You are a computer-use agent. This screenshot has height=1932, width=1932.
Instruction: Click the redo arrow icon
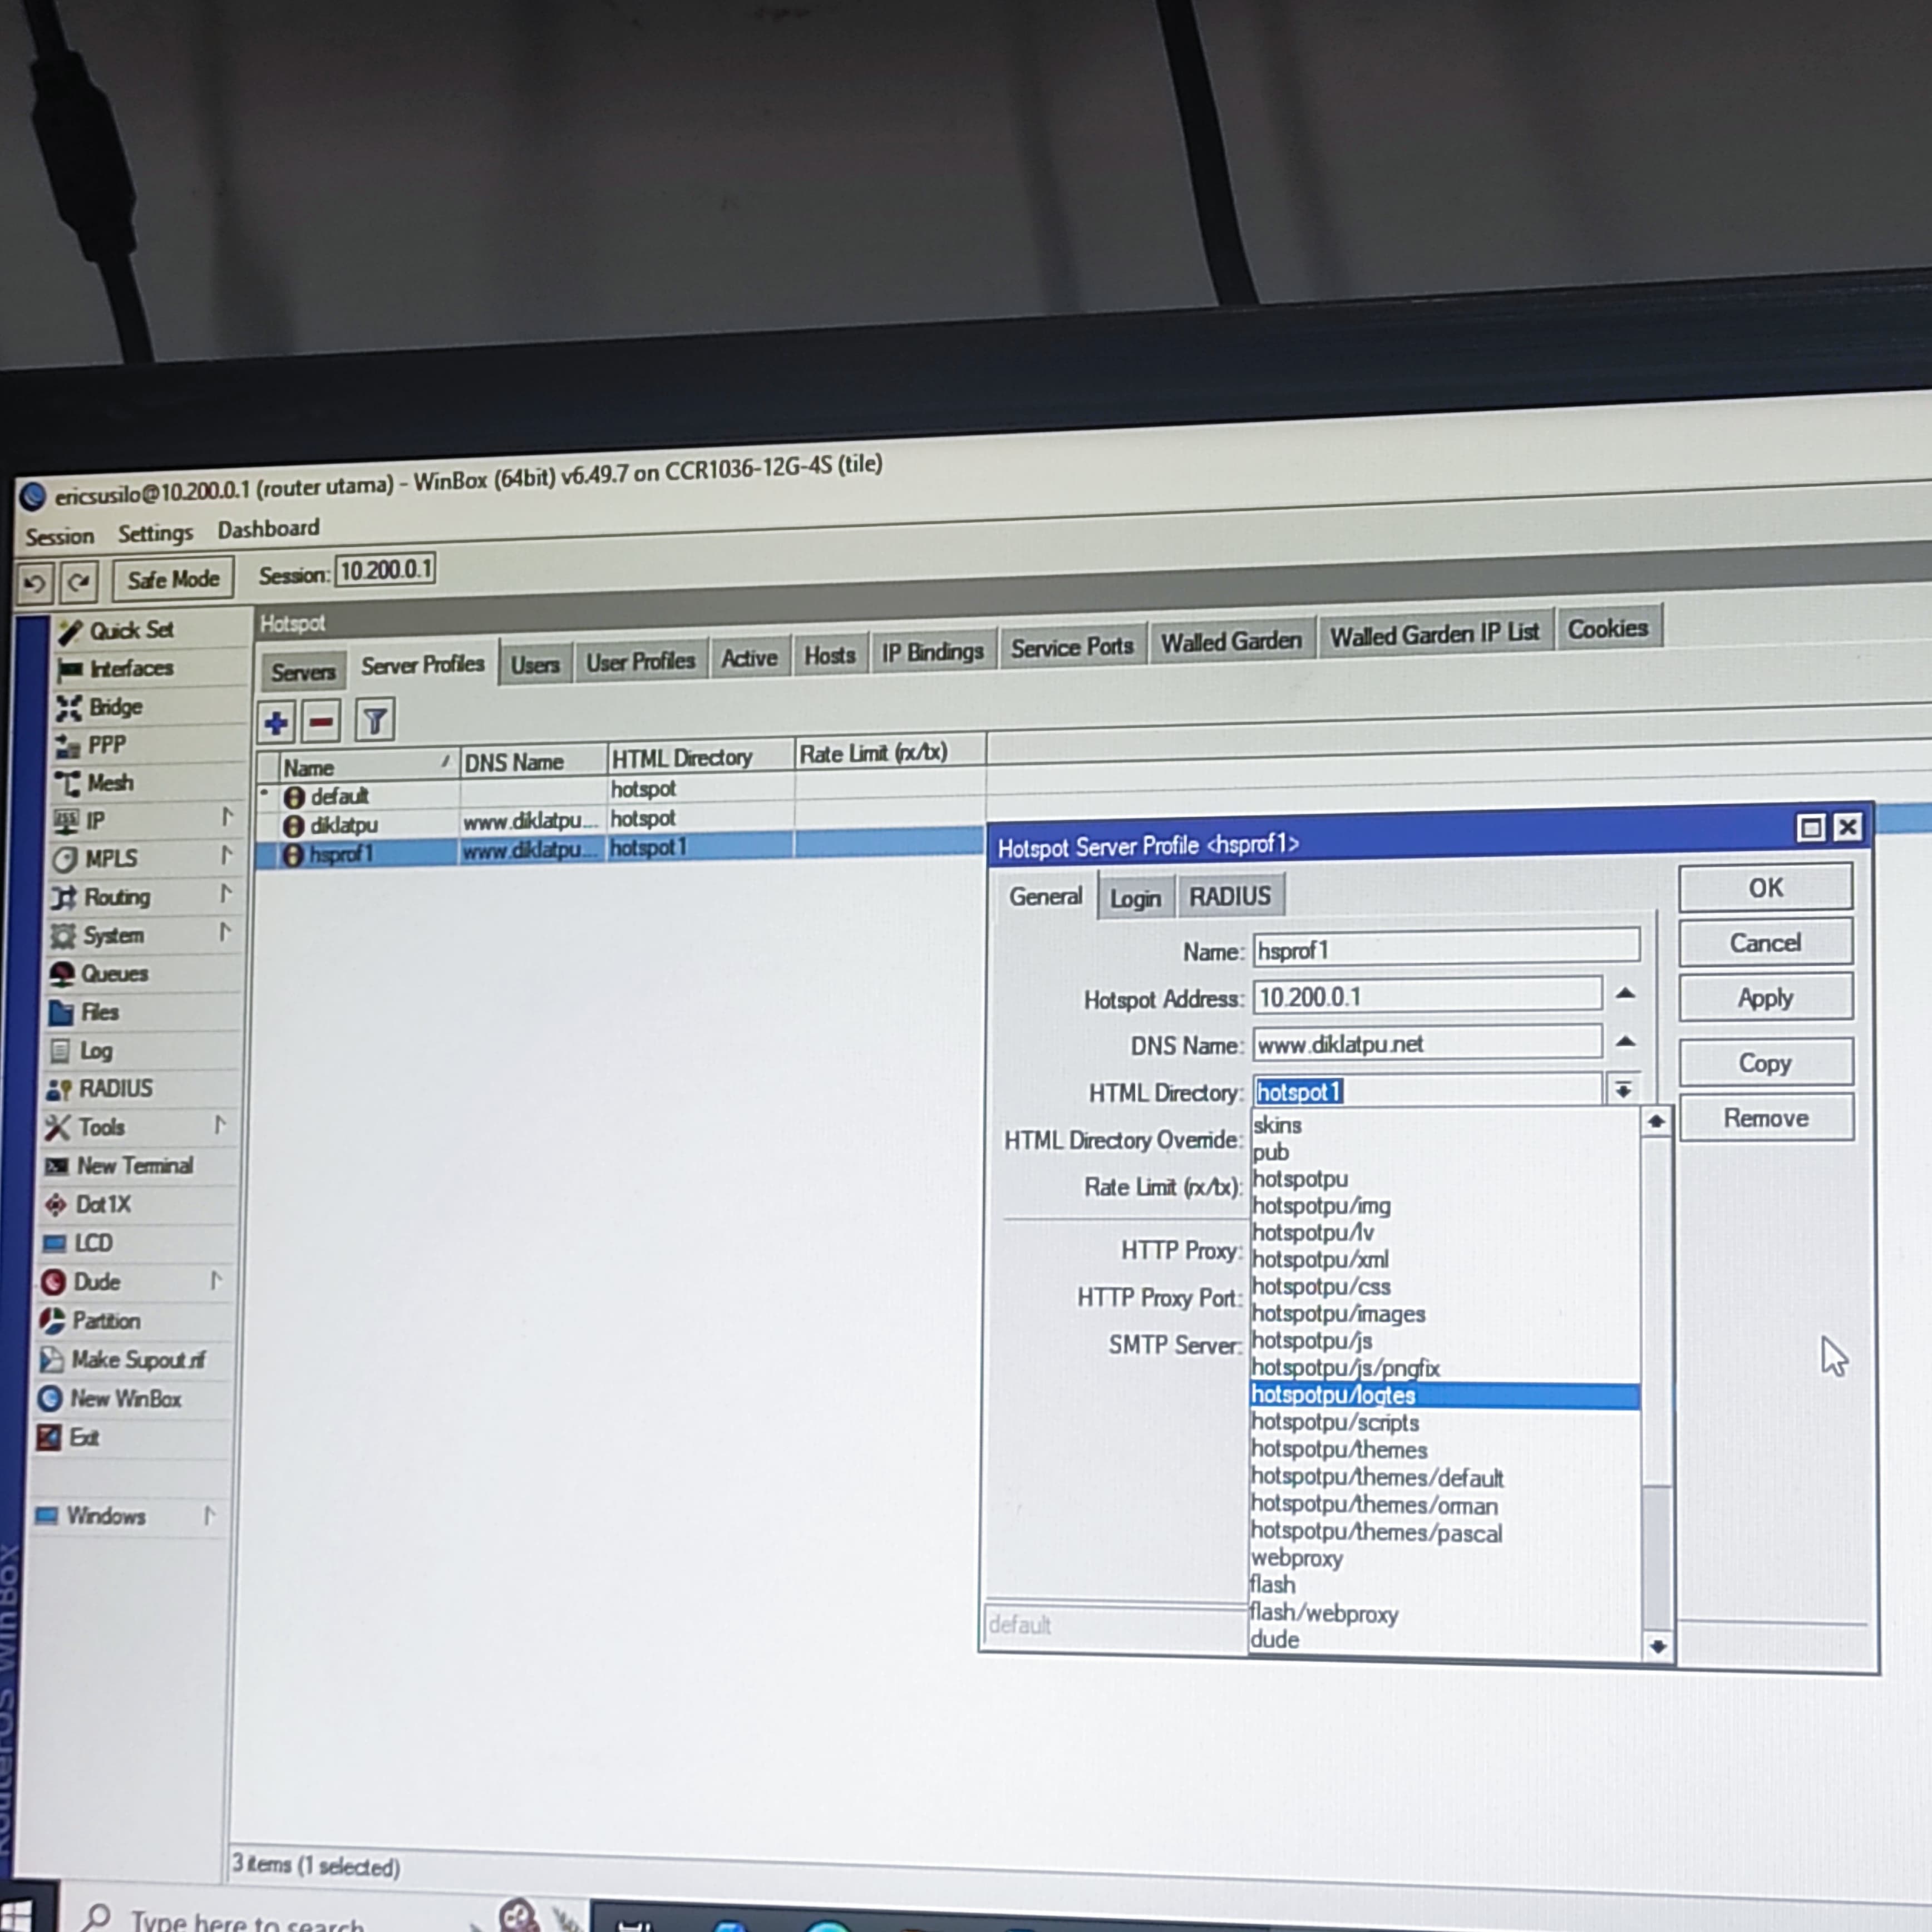(x=79, y=582)
